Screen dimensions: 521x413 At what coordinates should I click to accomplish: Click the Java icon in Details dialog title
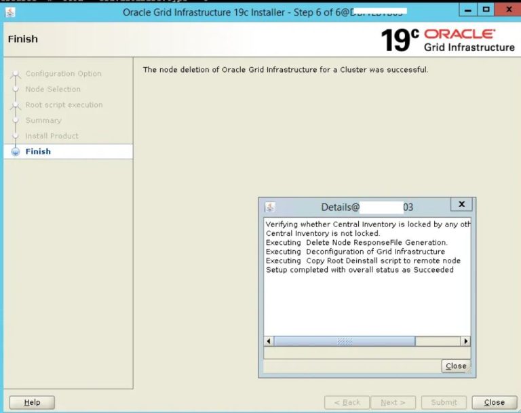coord(270,207)
